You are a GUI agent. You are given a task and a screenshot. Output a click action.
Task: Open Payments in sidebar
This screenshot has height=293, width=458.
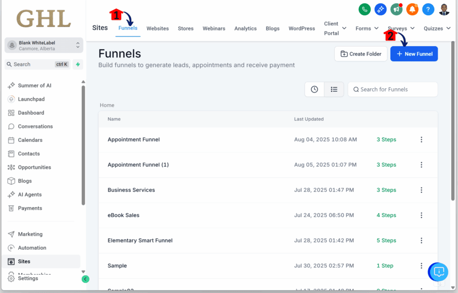[x=30, y=208]
